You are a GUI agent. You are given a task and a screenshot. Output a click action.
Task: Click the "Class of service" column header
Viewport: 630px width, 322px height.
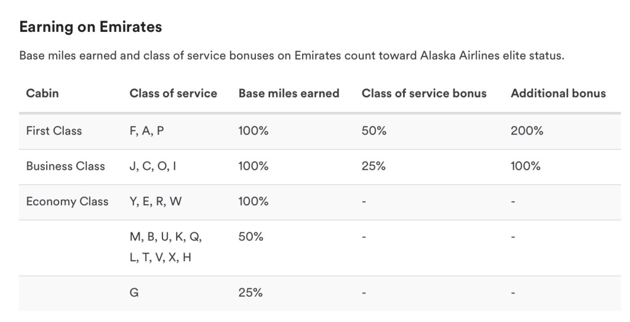(x=173, y=93)
